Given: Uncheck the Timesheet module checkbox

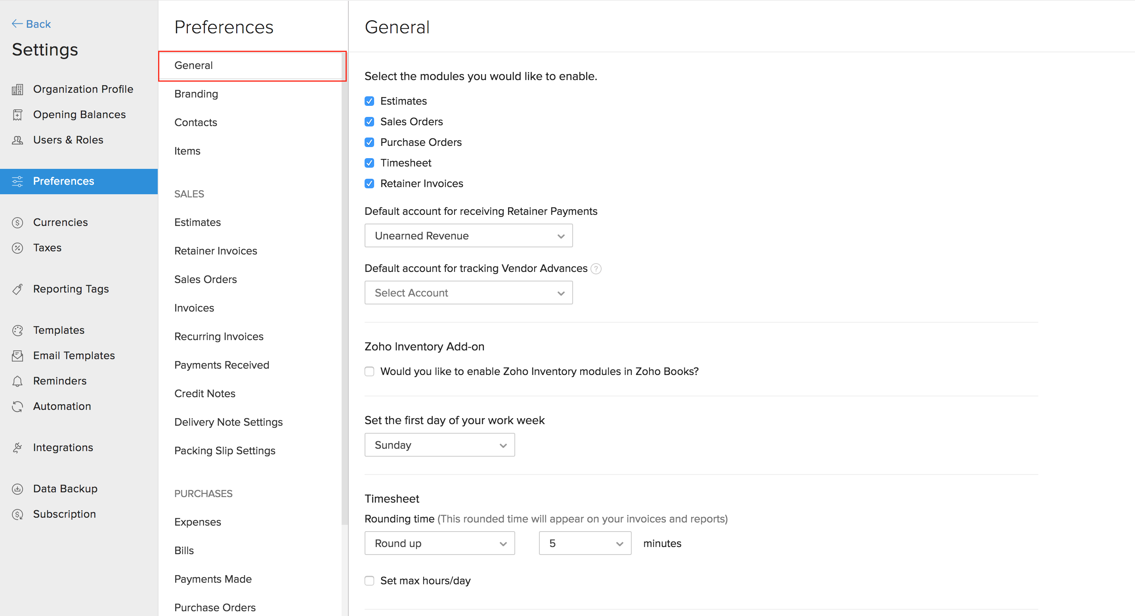Looking at the screenshot, I should (x=369, y=163).
